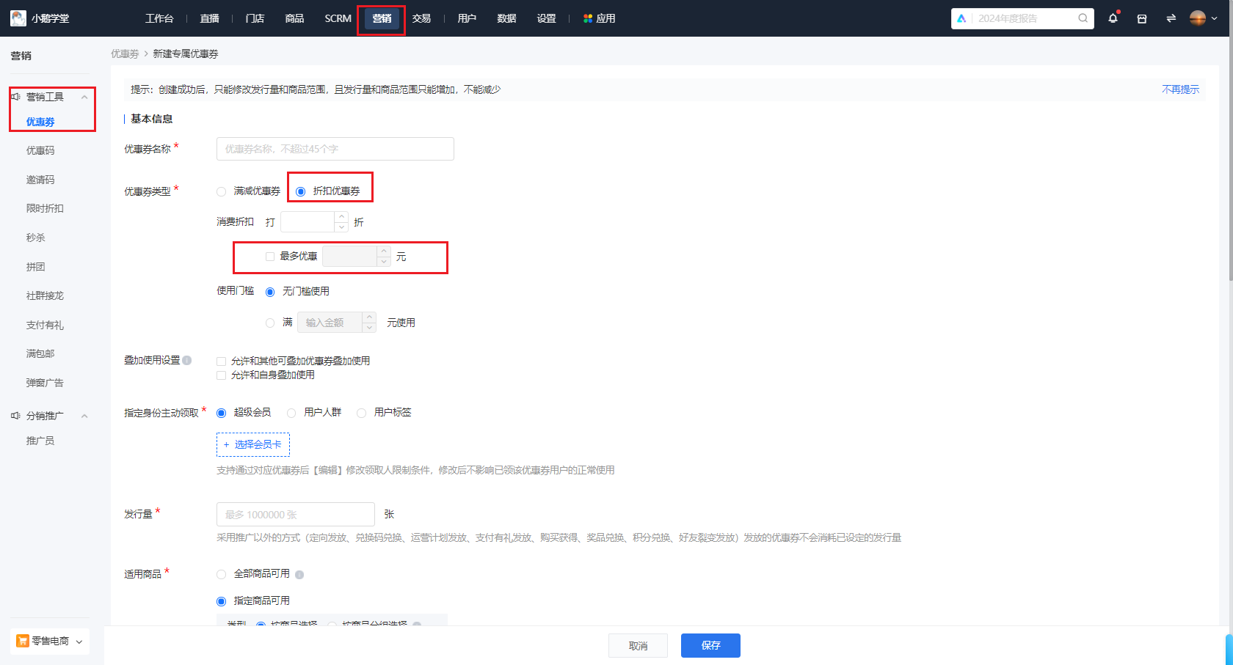1233x665 pixels.
Task: Check 允许和自身叠加使用 option
Action: coord(221,375)
